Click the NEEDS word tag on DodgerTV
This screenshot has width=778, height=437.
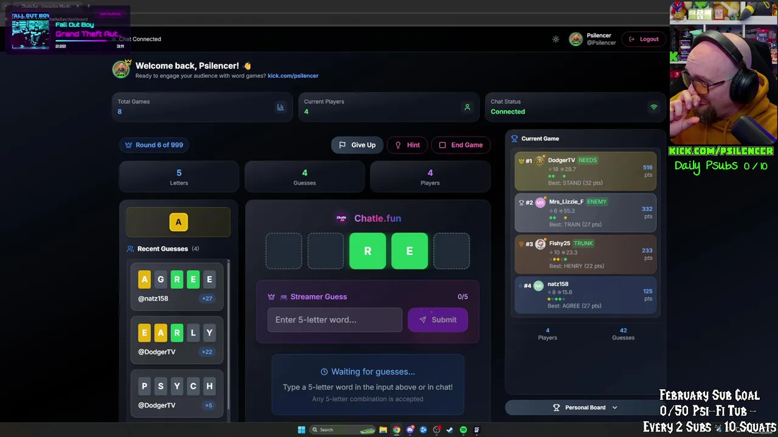pyautogui.click(x=588, y=160)
